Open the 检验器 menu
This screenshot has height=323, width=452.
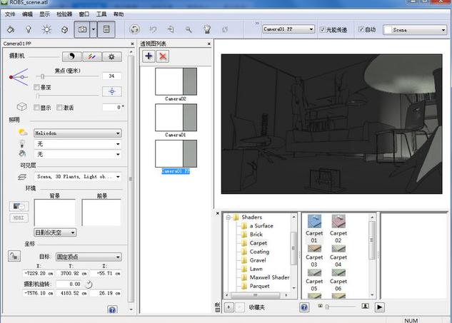64,14
